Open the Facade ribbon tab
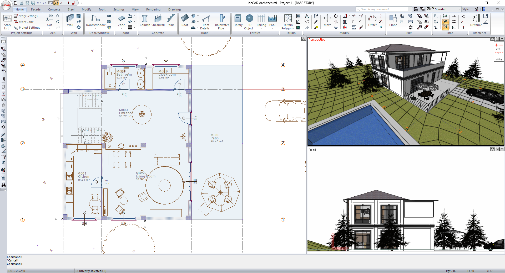Image resolution: width=505 pixels, height=273 pixels. (36, 9)
